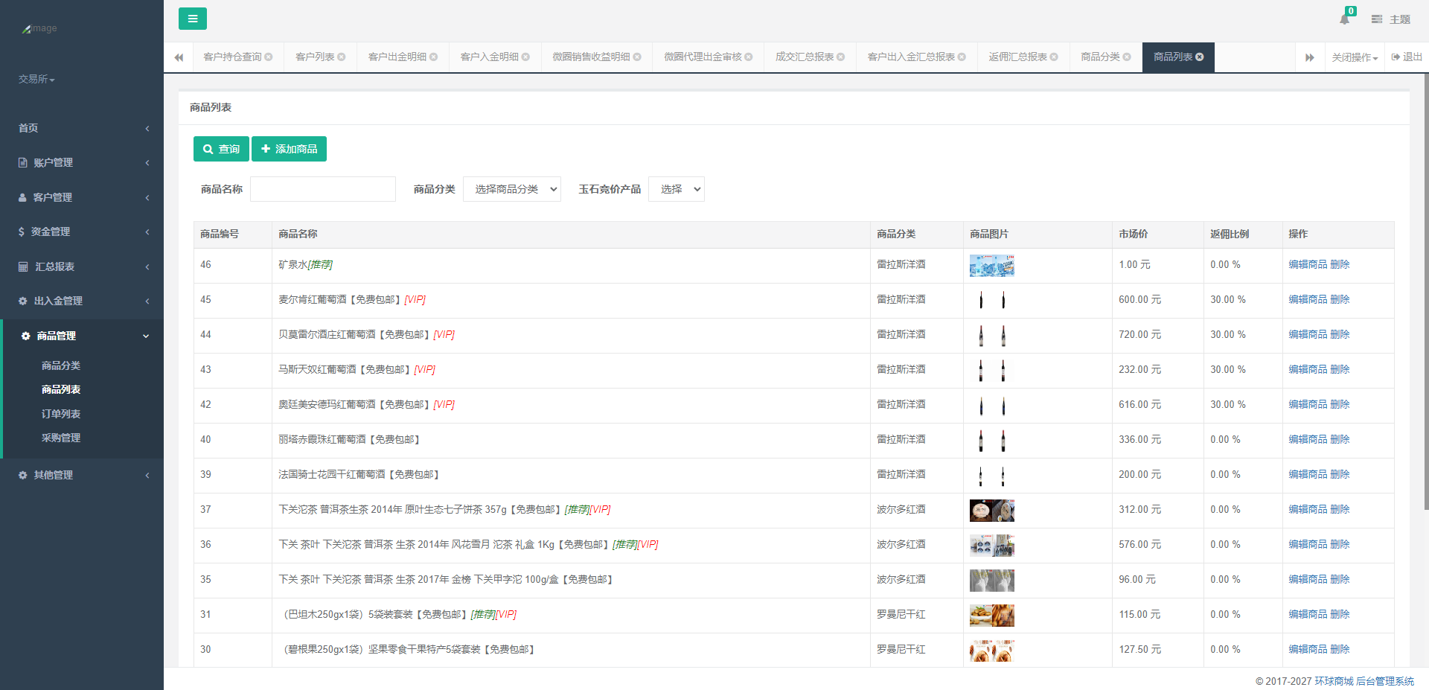Expand the 账户管理 sidebar menu

coord(82,162)
